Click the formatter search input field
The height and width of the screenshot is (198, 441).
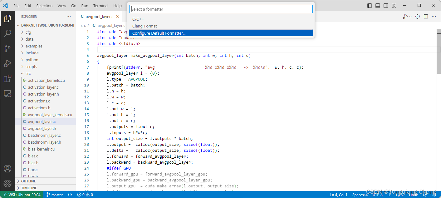pos(221,9)
